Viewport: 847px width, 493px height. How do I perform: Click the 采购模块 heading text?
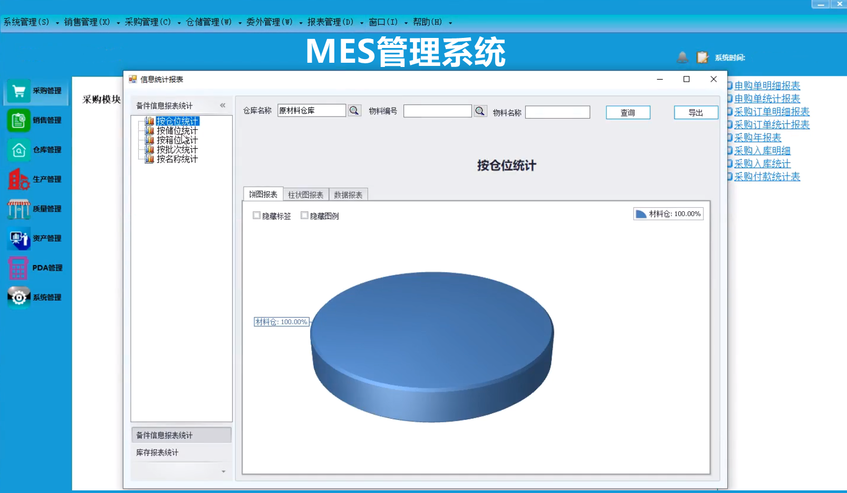[x=102, y=100]
